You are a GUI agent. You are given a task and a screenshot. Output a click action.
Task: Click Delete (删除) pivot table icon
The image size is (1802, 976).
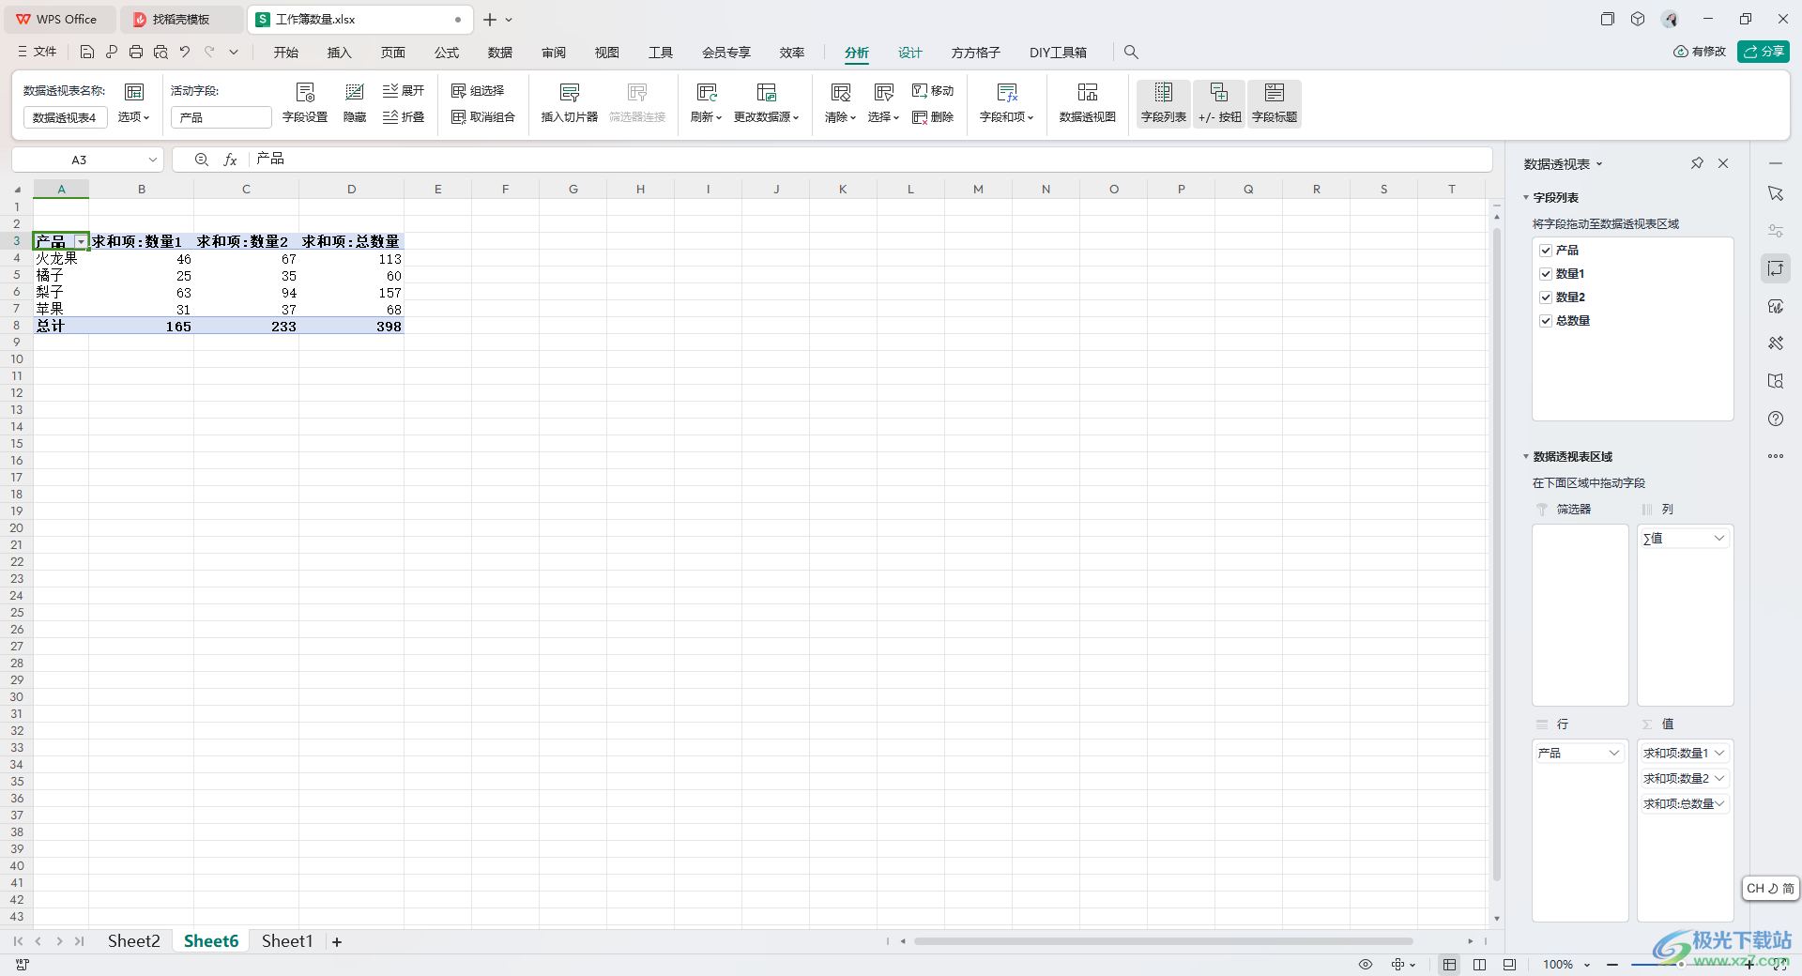tap(933, 116)
